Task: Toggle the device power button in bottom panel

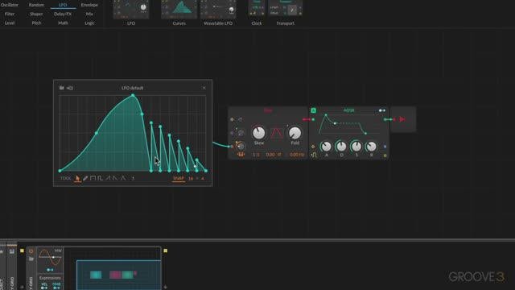Action: 31,251
